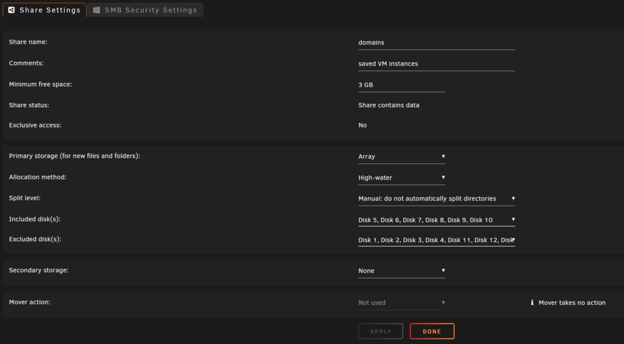Click the 'Share name:' label
The image size is (624, 344).
coord(28,42)
